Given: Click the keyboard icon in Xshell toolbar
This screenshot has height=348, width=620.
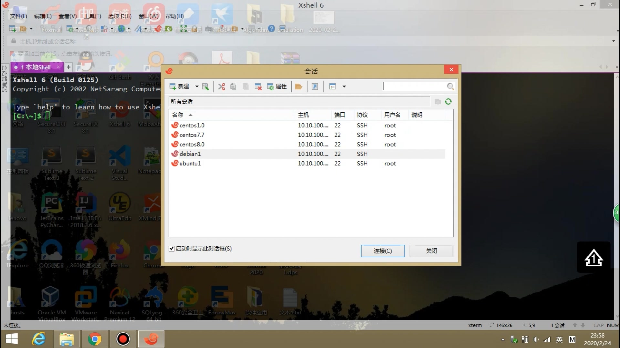Looking at the screenshot, I should [209, 29].
